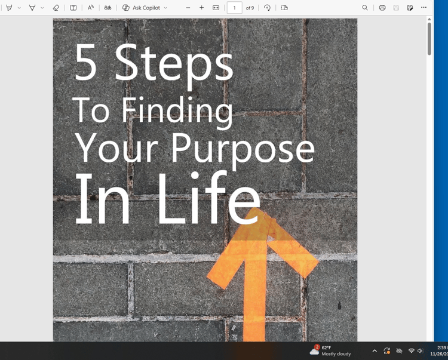
Task: Click the Save icon
Action: coord(396,8)
